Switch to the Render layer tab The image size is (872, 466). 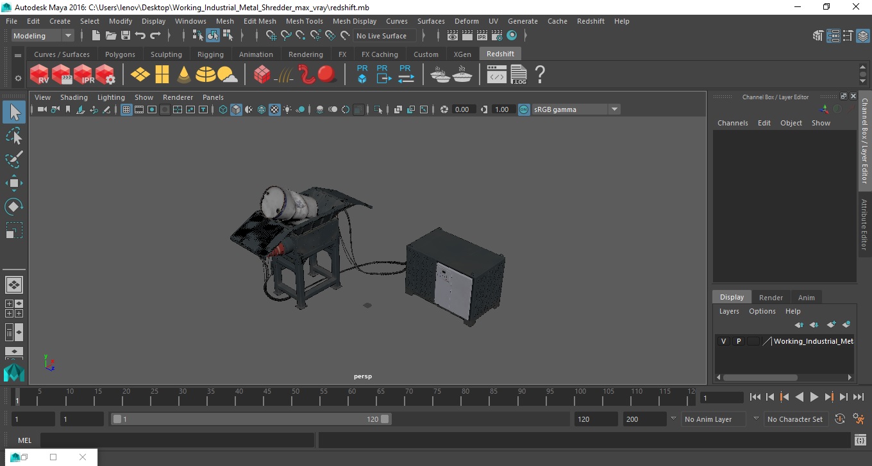coord(771,298)
